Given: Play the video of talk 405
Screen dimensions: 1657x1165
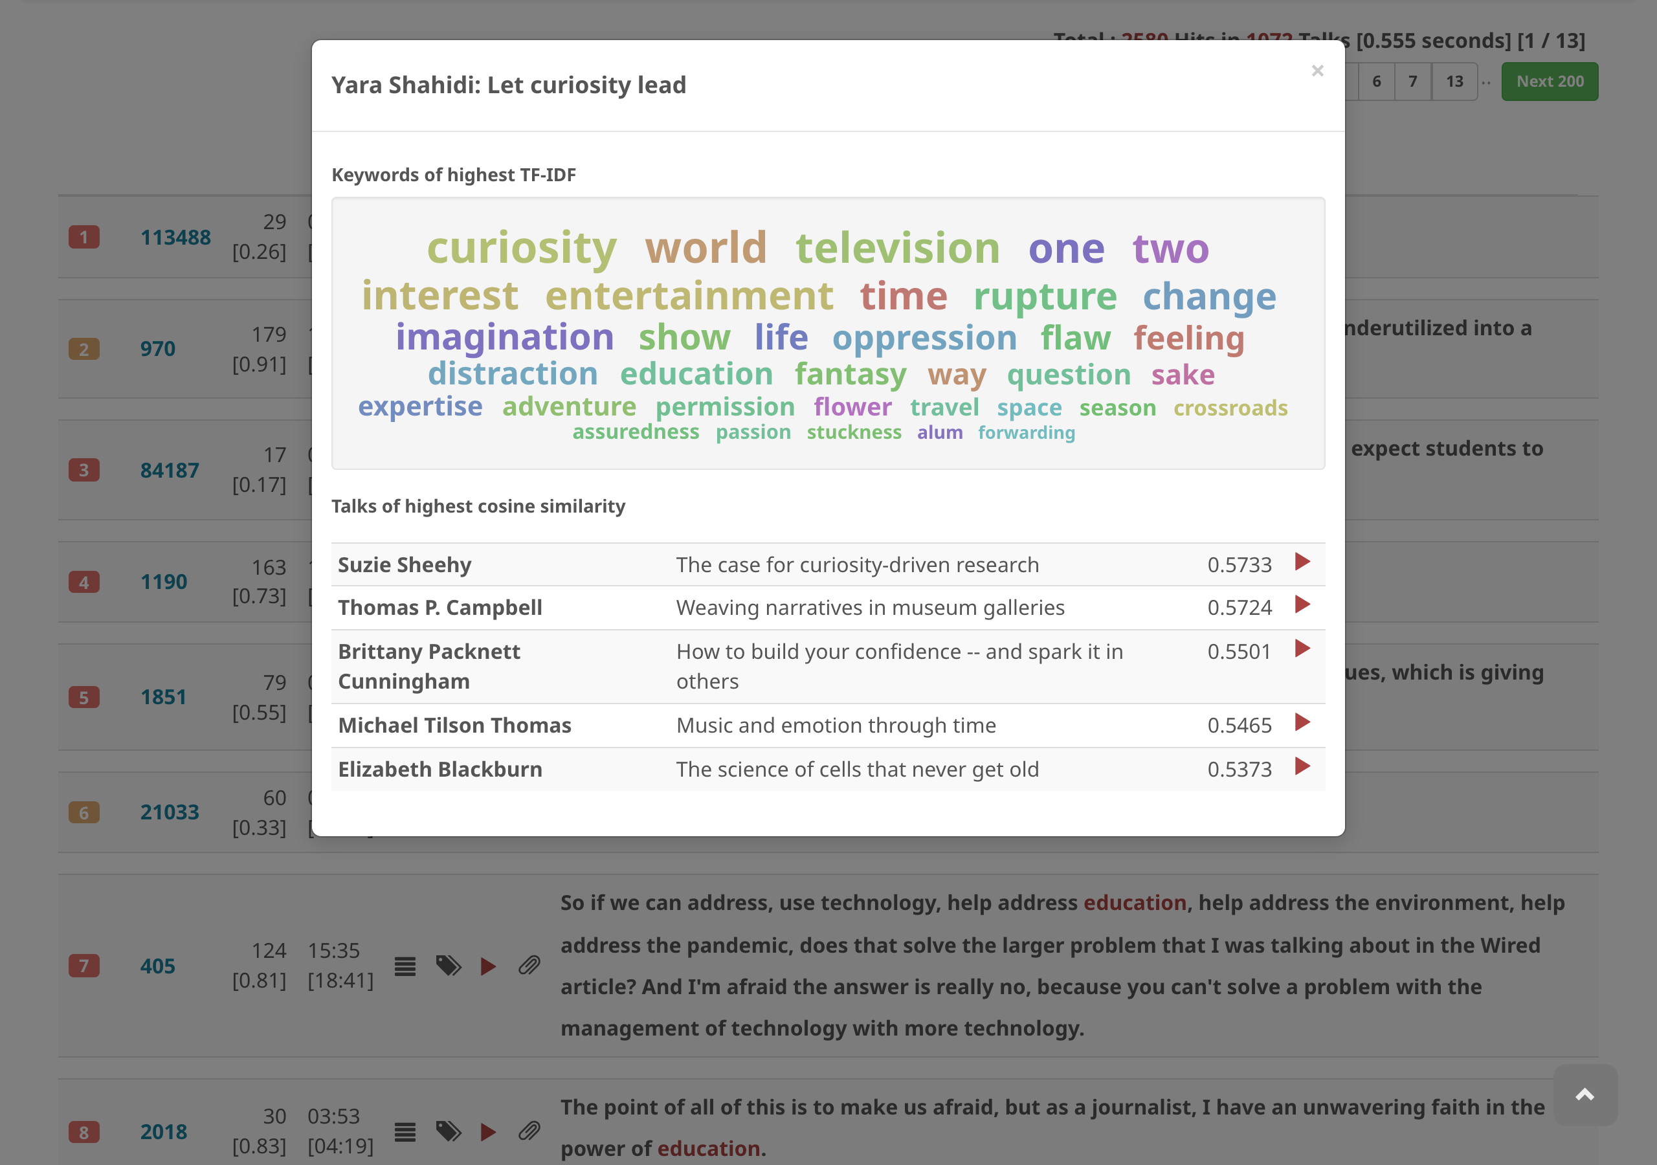Looking at the screenshot, I should coord(489,967).
